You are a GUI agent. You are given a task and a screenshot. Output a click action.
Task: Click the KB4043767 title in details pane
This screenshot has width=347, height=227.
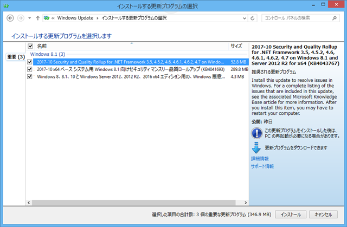295,55
